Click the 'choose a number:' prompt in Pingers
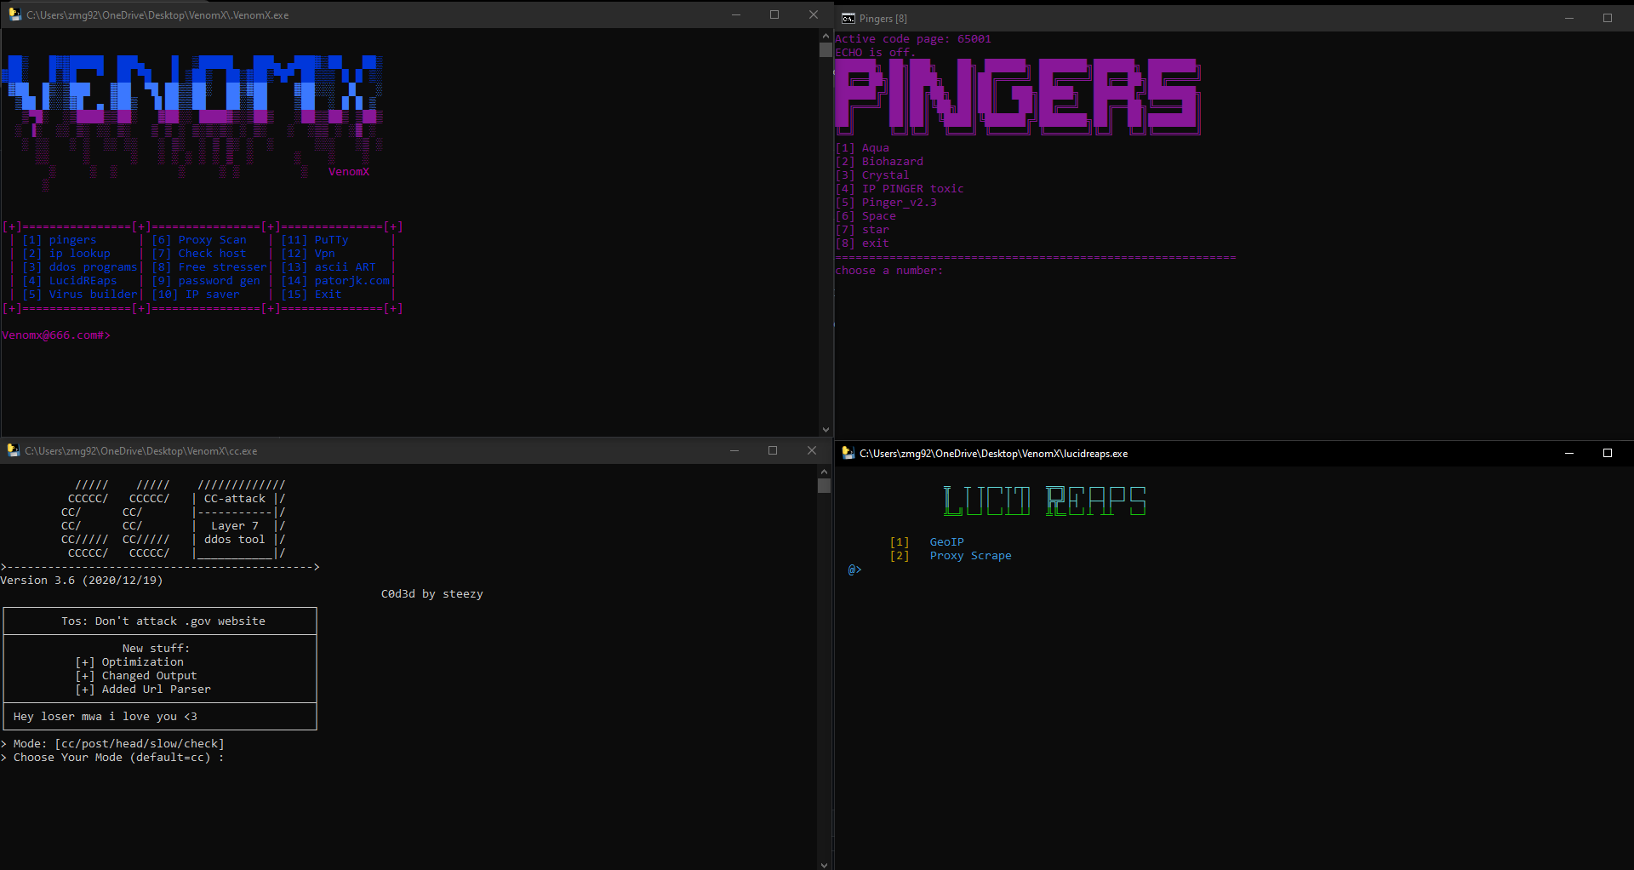The image size is (1634, 870). pos(888,270)
